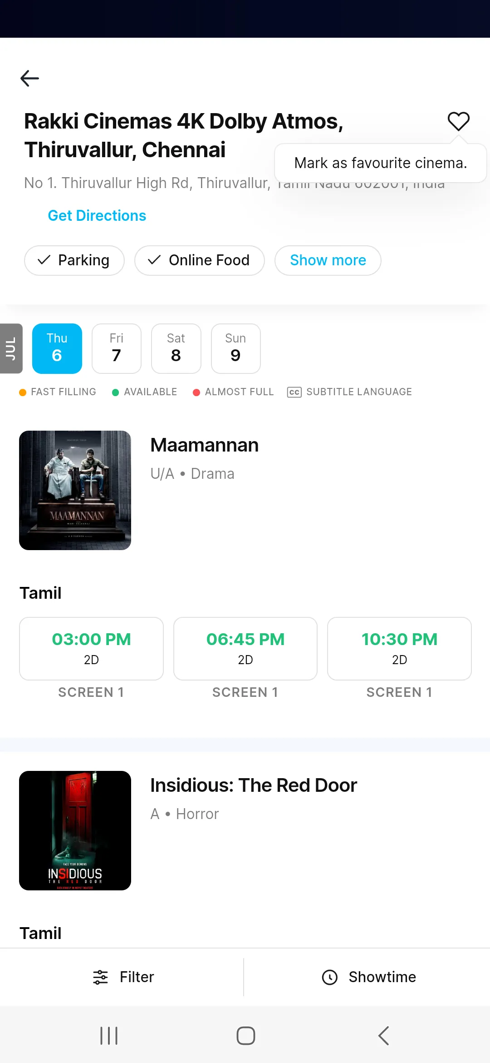Expand amenities with Show more
This screenshot has width=490, height=1063.
coord(328,260)
